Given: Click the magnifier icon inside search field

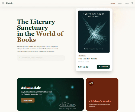Looking at the screenshot, I should coord(20,57).
